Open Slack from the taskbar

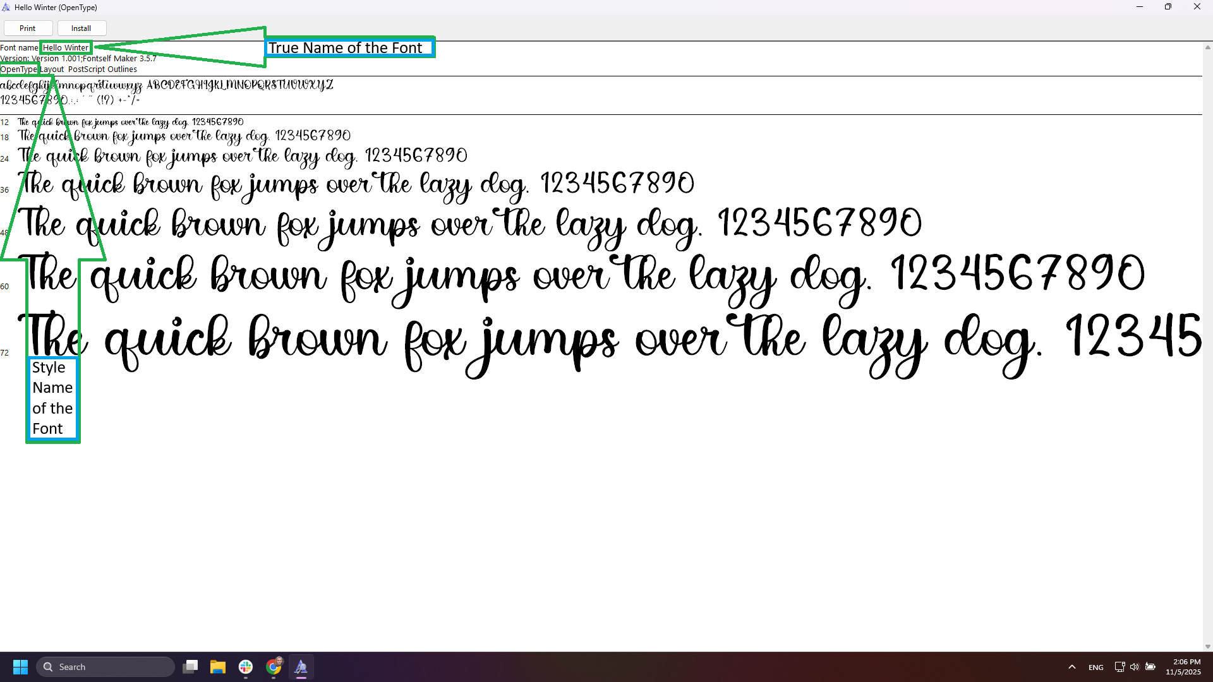[245, 666]
